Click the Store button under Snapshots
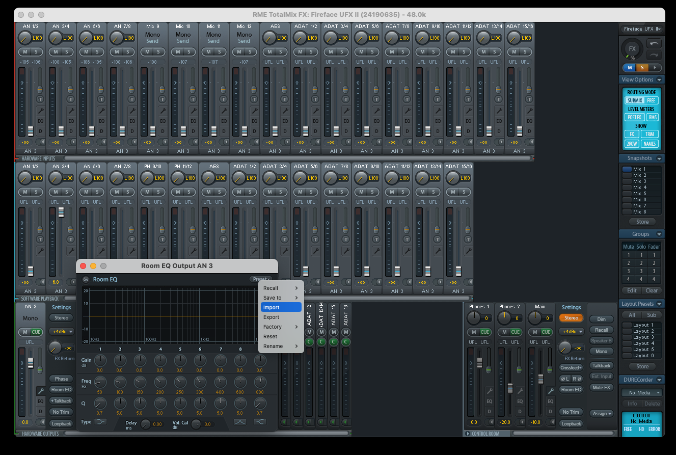Image resolution: width=676 pixels, height=455 pixels. point(642,222)
